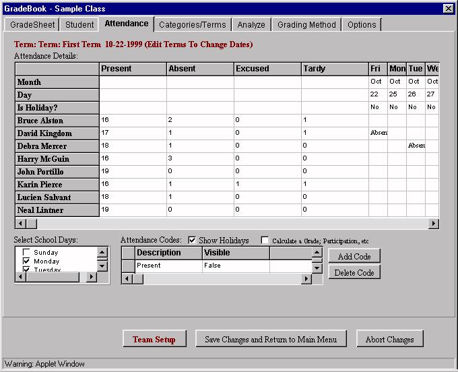Click school days list up arrow
Image resolution: width=458 pixels, height=372 pixels.
coord(102,252)
